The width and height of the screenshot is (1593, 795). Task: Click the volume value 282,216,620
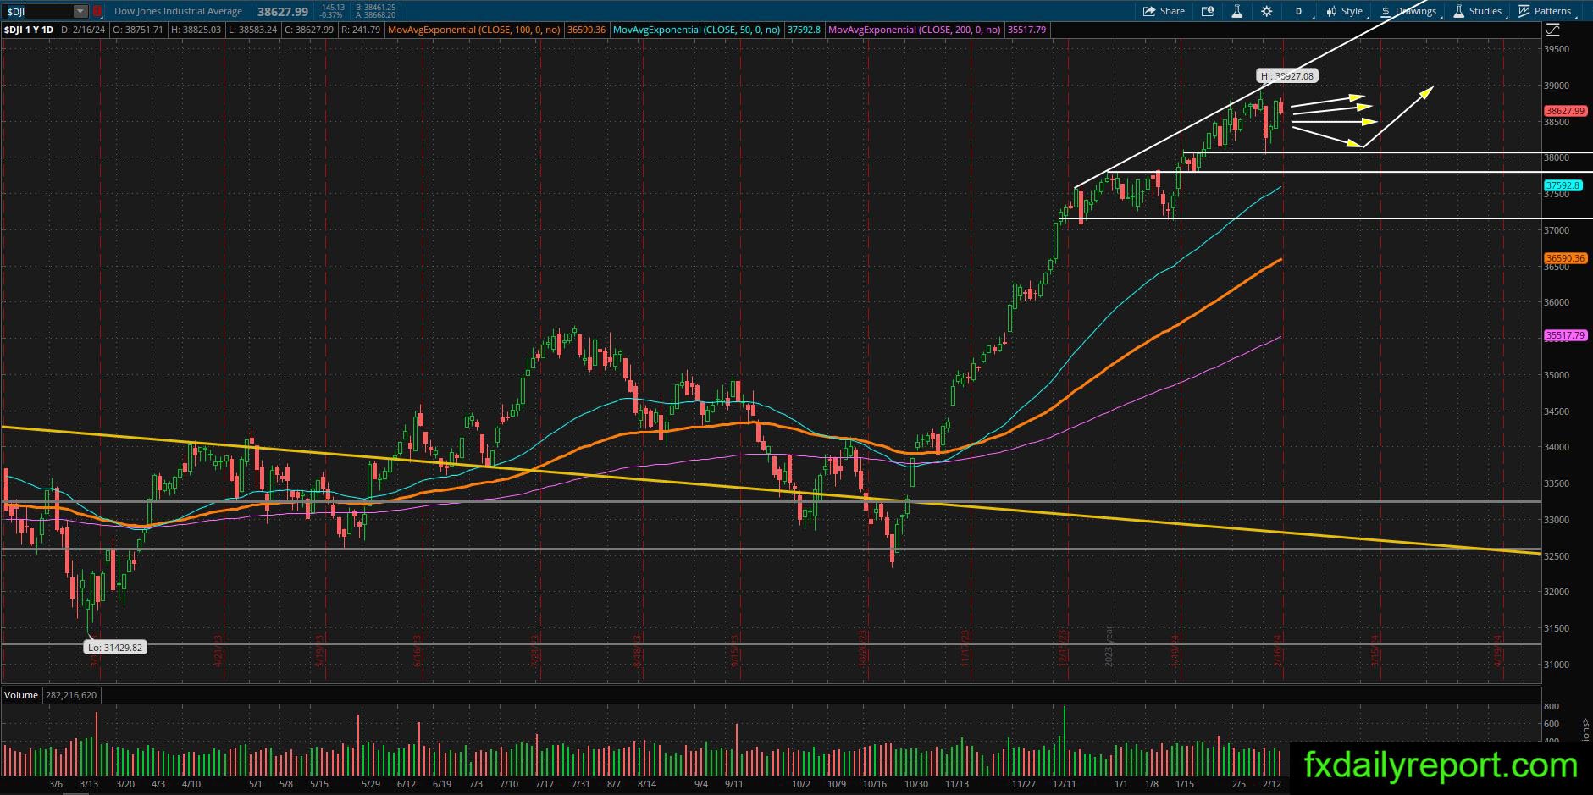[70, 695]
